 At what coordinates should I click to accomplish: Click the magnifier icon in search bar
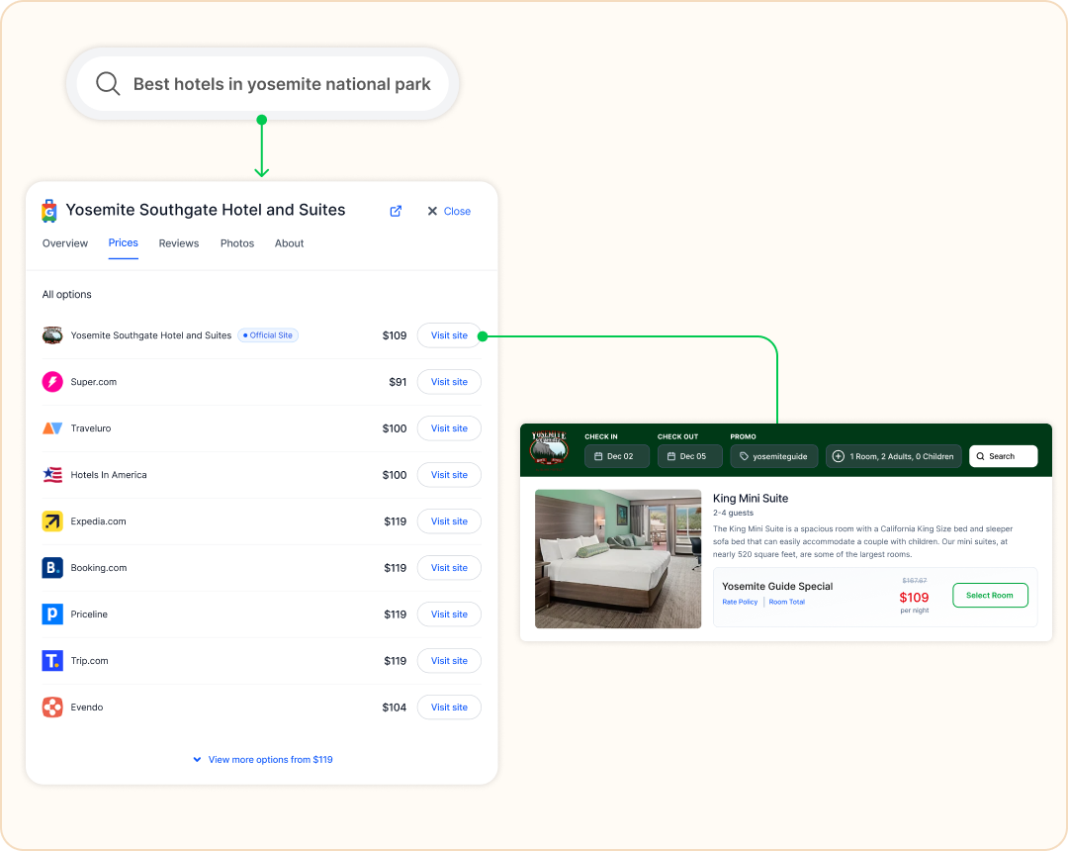(x=108, y=84)
